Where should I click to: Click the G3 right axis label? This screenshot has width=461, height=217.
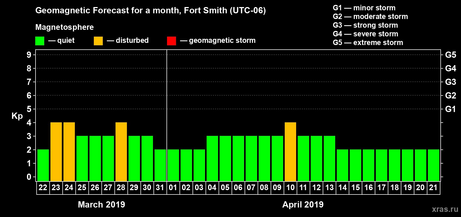(451, 82)
